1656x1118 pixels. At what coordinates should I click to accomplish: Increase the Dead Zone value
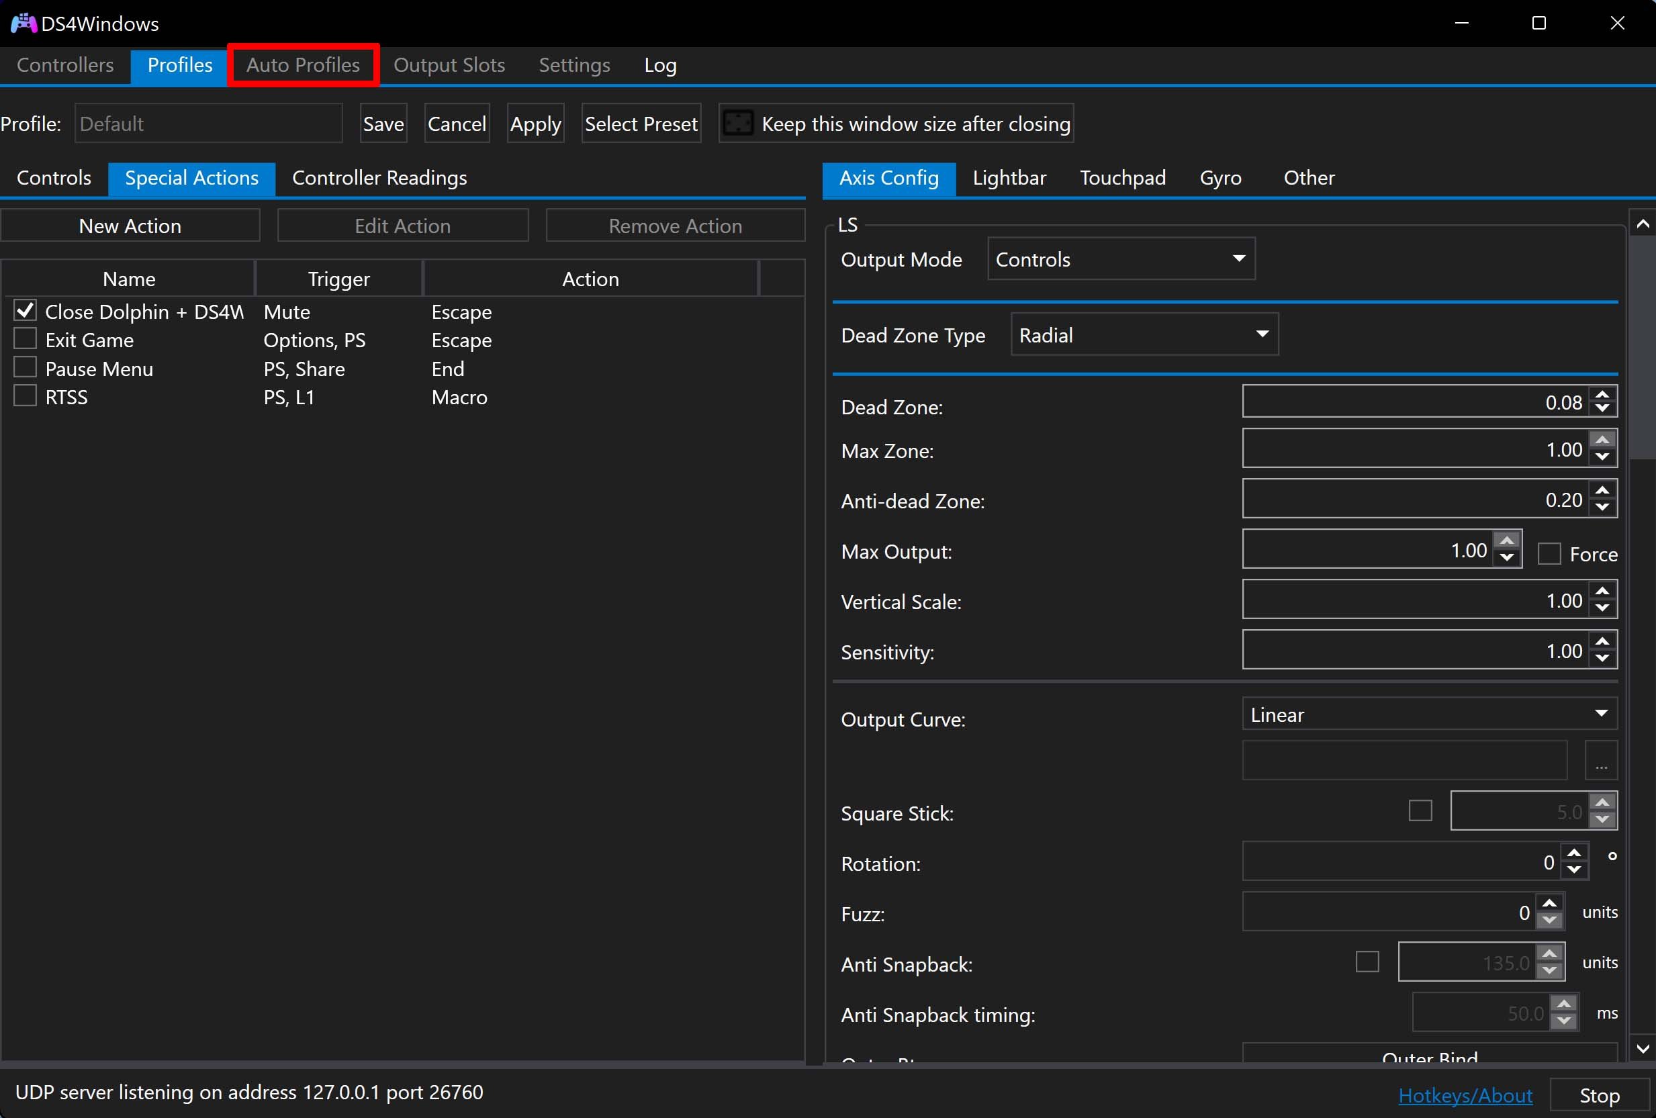[1602, 395]
